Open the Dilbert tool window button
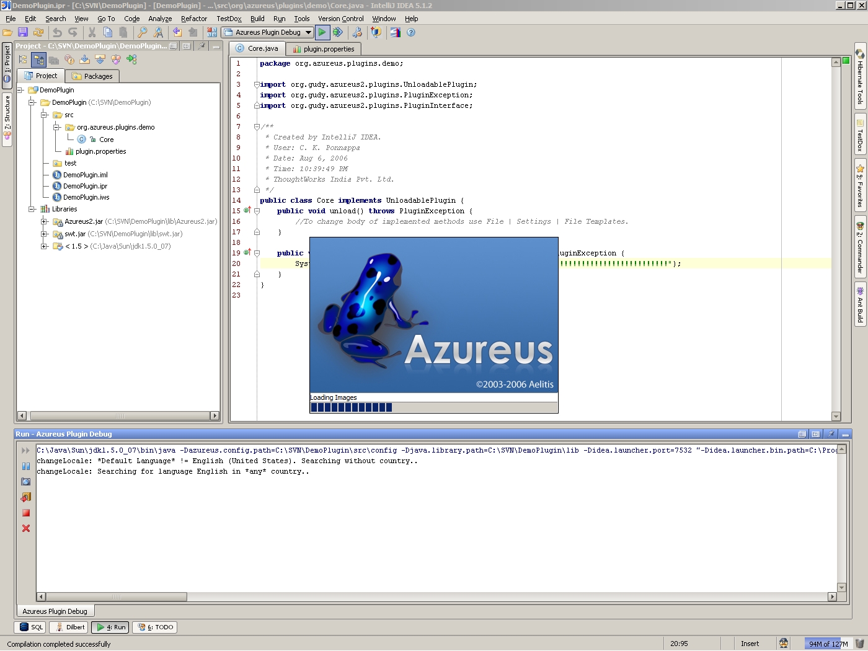868x651 pixels. [x=69, y=627]
